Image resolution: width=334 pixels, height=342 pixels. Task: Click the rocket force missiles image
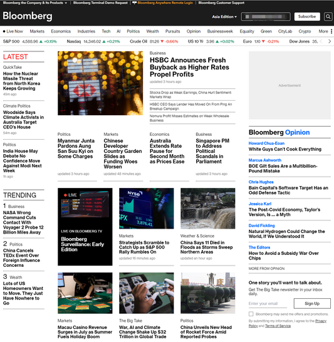click(x=207, y=293)
